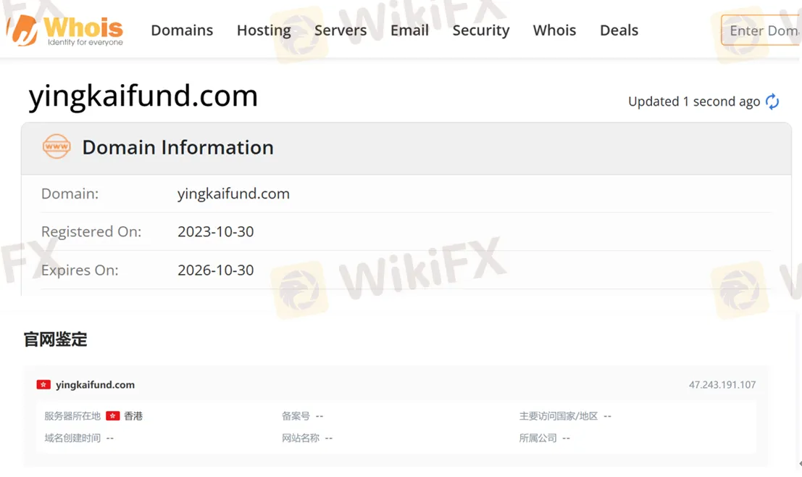
Task: Click the 服务器所在地 label
Action: [72, 415]
